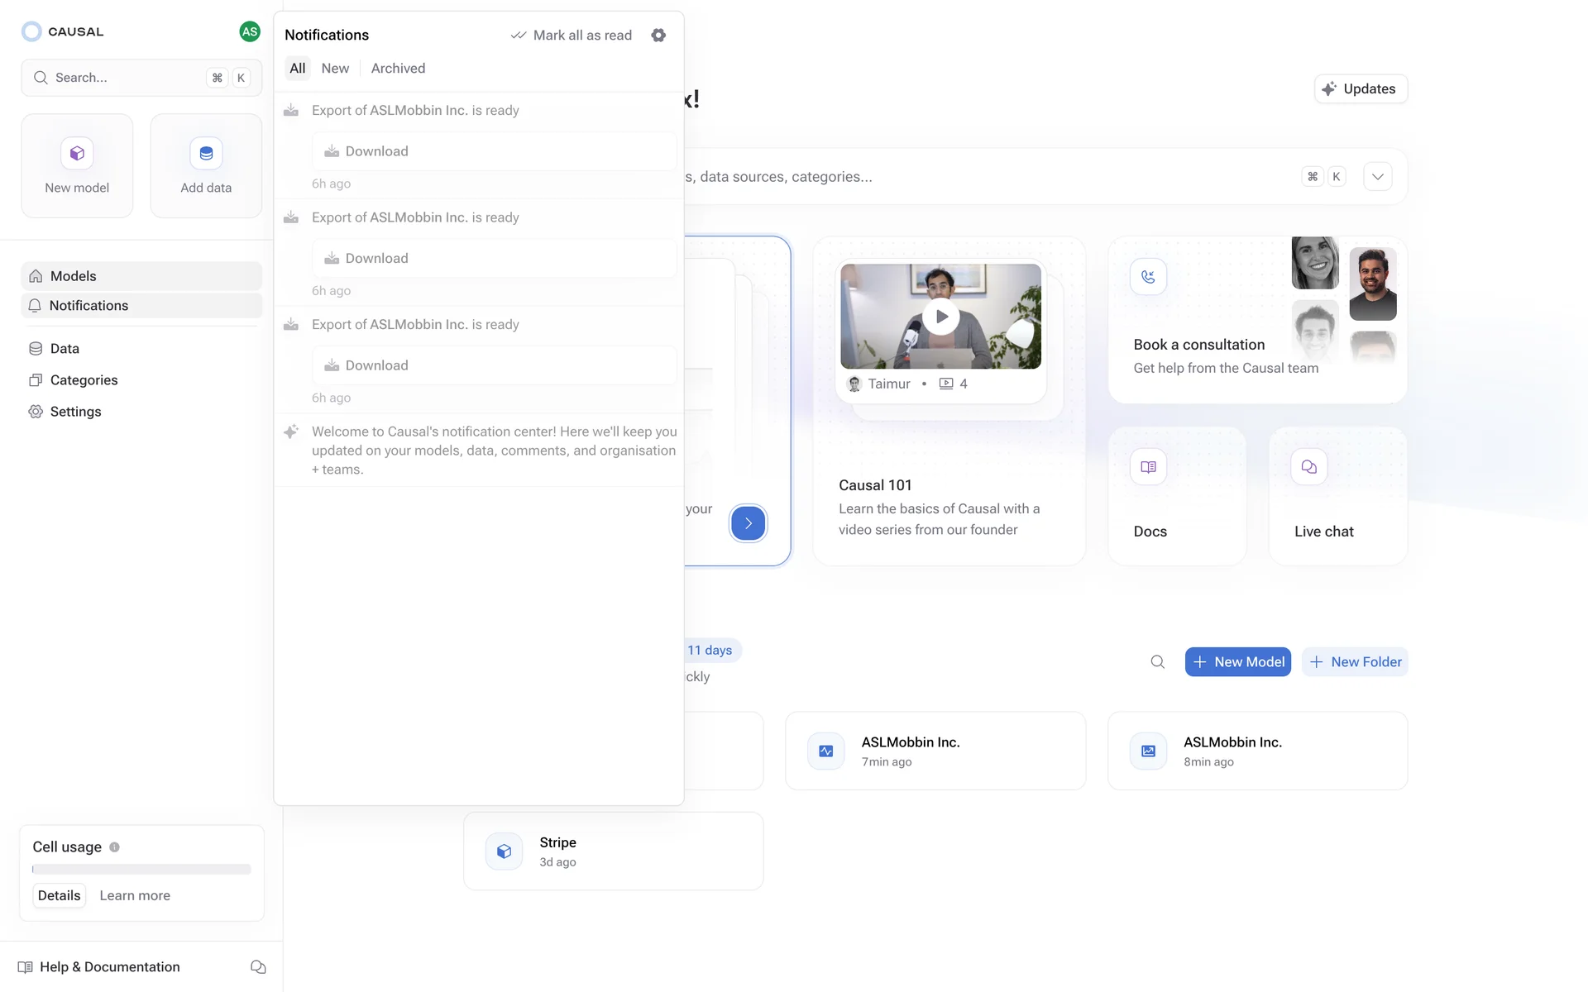
Task: Open notification settings gear icon
Action: tap(658, 35)
